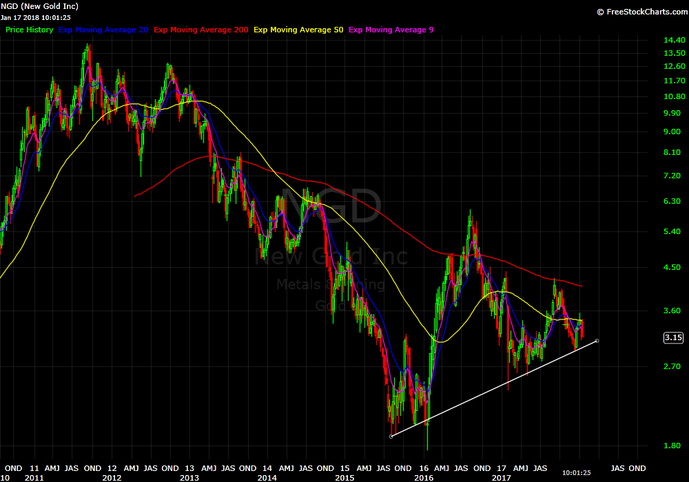Click the 2011 year label on time axis

(x=34, y=478)
